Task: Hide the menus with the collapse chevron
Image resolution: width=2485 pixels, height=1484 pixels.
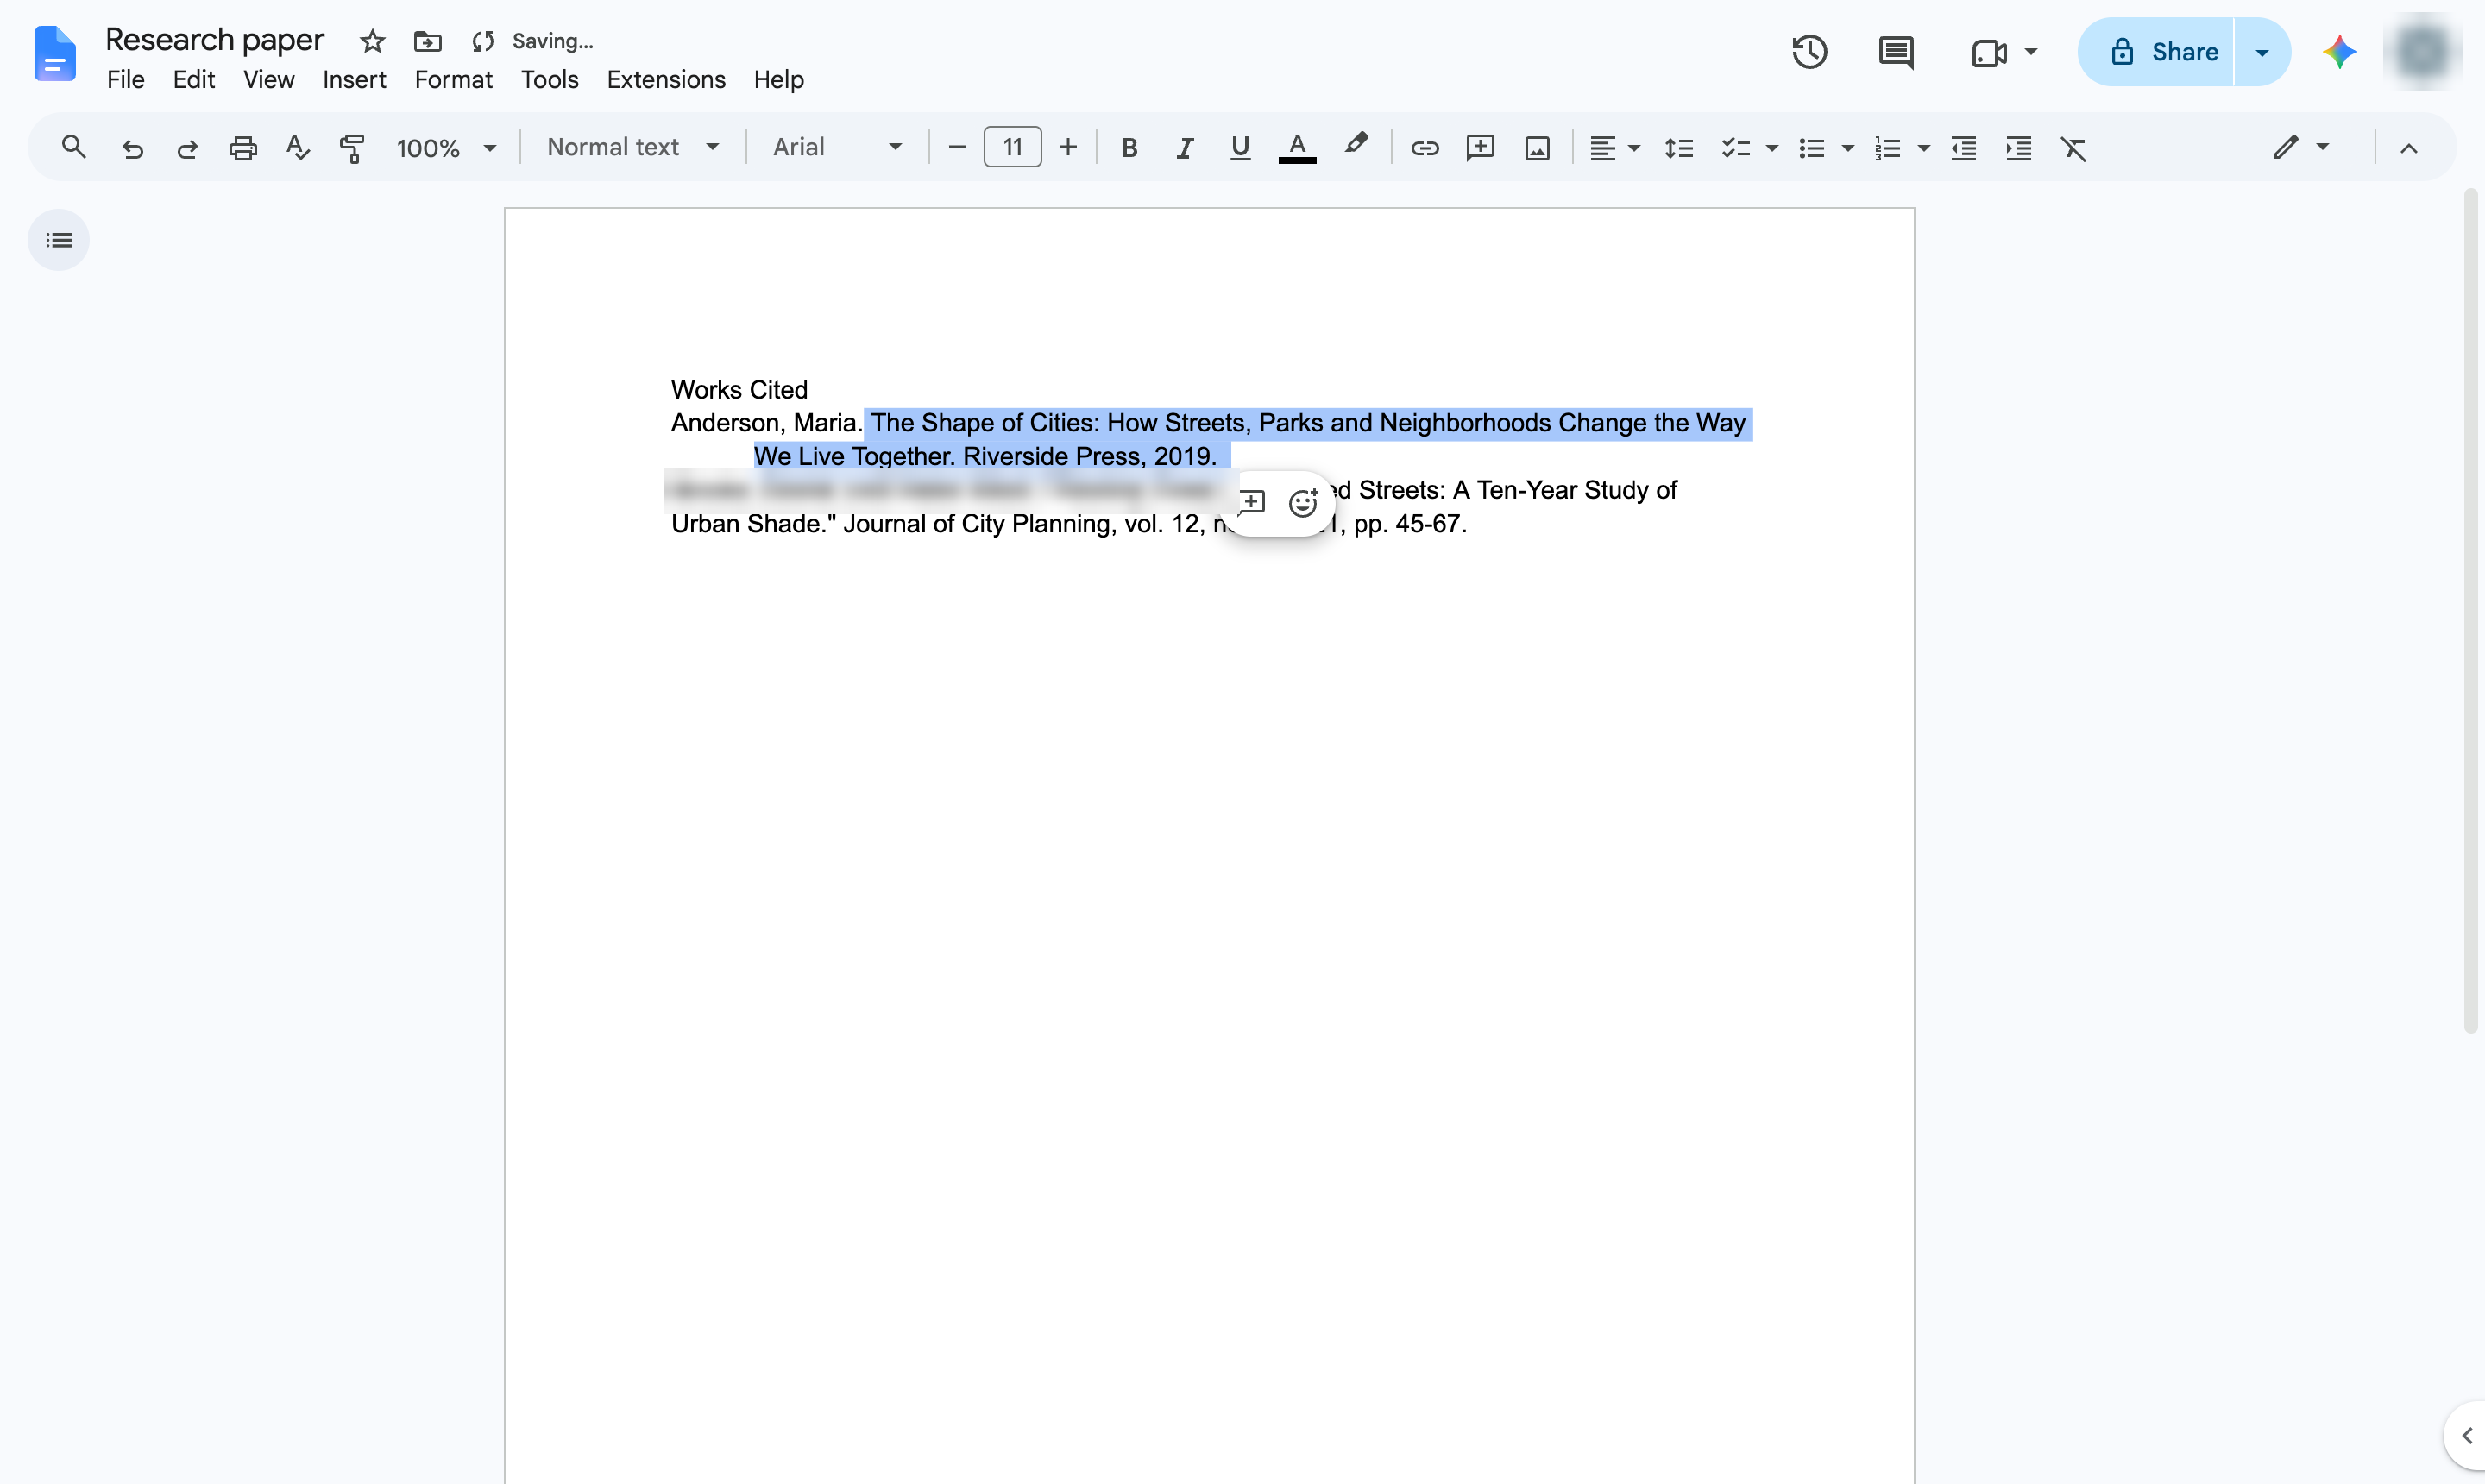Action: point(2409,148)
